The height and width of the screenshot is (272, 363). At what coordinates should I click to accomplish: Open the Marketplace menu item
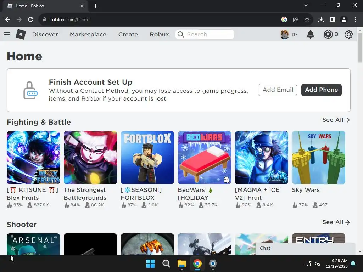pyautogui.click(x=88, y=34)
